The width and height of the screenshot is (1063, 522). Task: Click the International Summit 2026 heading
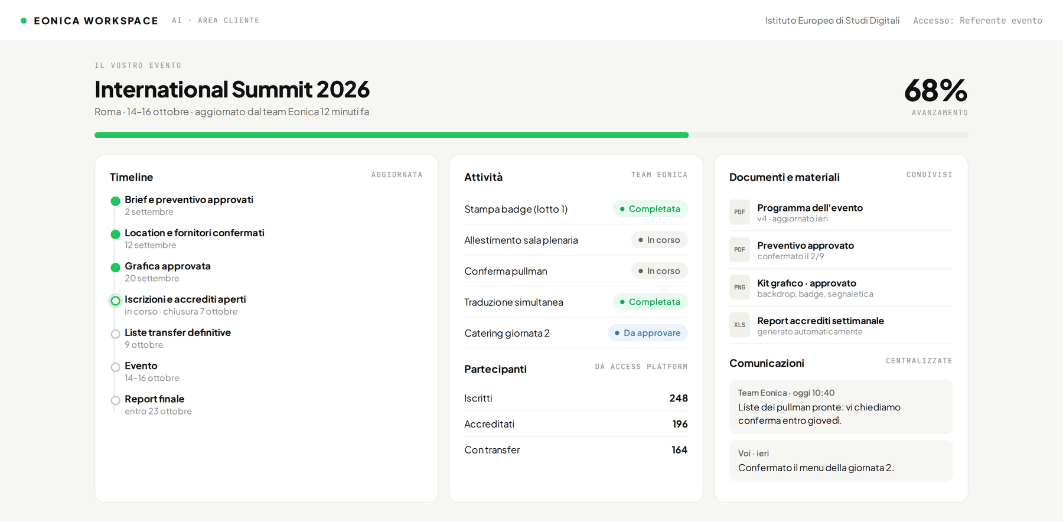[232, 90]
